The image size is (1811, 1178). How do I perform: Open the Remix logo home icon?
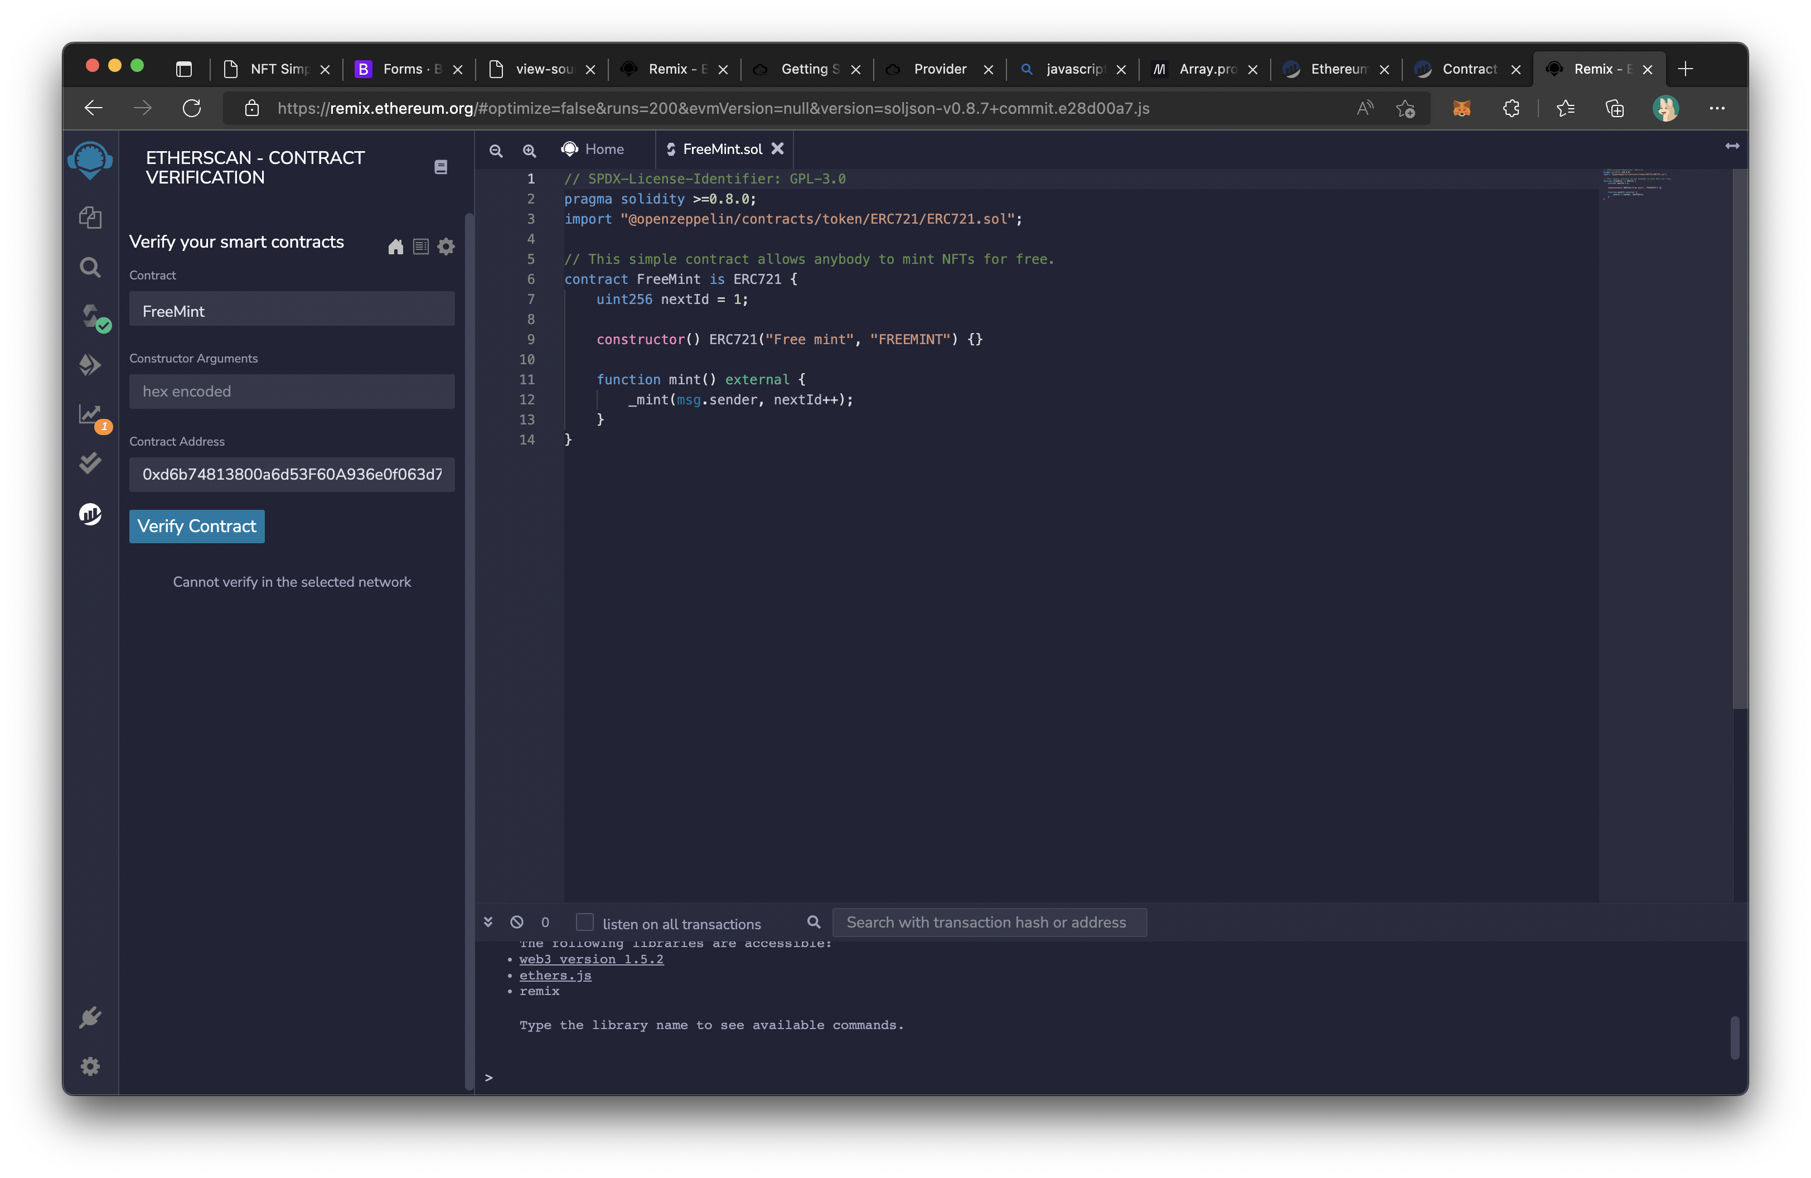[x=90, y=160]
